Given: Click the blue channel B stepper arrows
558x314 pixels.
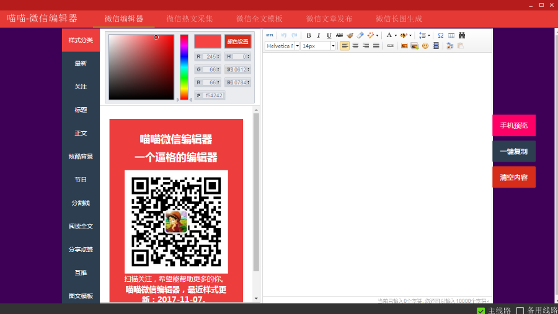Looking at the screenshot, I should tap(218, 82).
